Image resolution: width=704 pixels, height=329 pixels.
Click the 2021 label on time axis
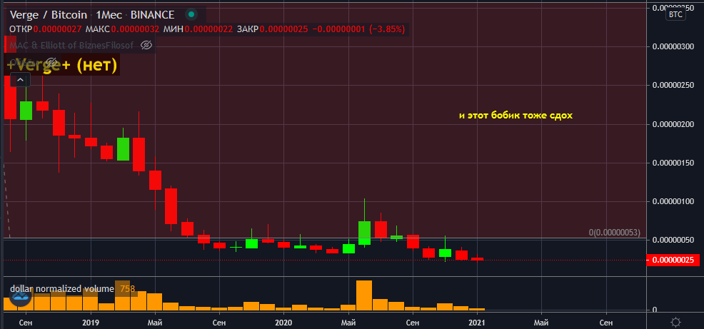tap(476, 323)
